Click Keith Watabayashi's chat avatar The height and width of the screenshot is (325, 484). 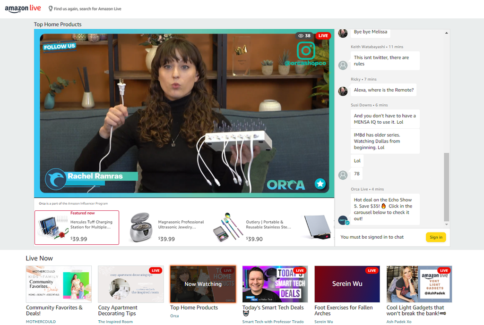coord(343,65)
